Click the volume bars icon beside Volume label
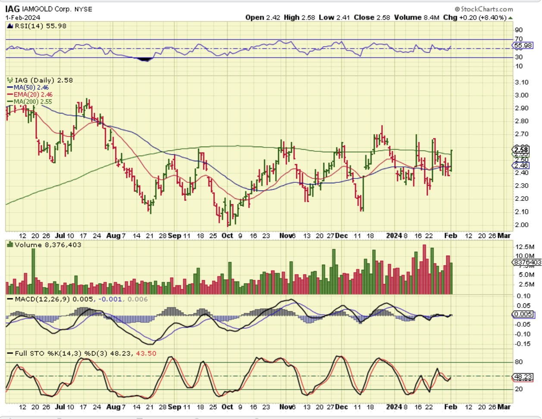Image resolution: width=542 pixels, height=419 pixels. click(x=10, y=245)
